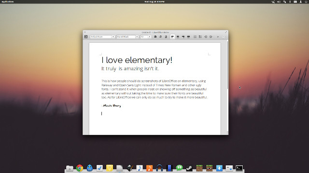Open the ink pen drawing app
Image resolution: width=309 pixels, height=173 pixels.
pyautogui.click(x=129, y=168)
